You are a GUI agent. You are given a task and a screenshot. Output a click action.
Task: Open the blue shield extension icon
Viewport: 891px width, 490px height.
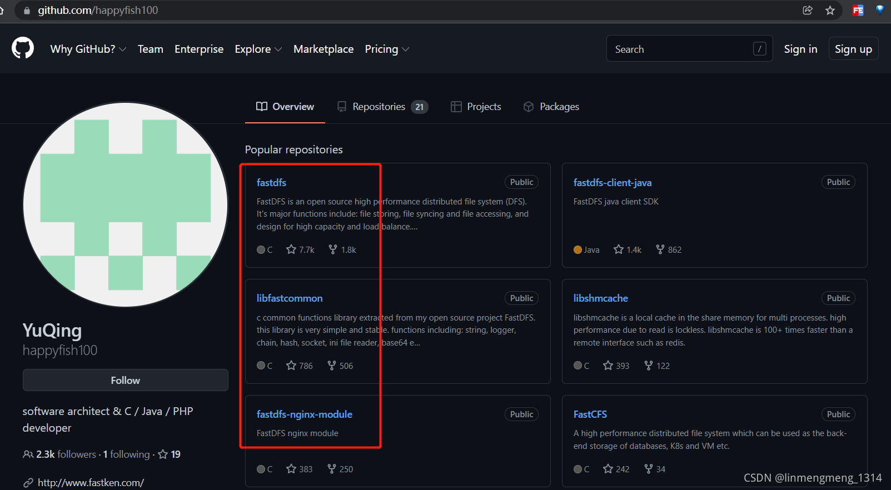pyautogui.click(x=880, y=9)
